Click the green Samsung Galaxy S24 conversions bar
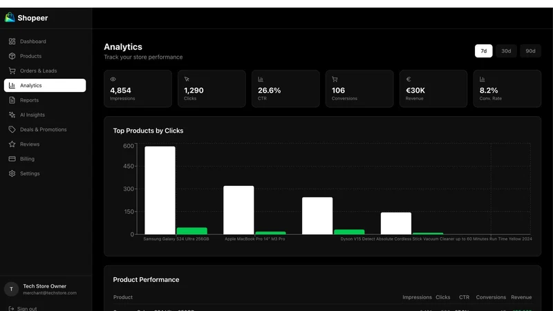Viewport: 553px width, 311px height. click(x=192, y=231)
